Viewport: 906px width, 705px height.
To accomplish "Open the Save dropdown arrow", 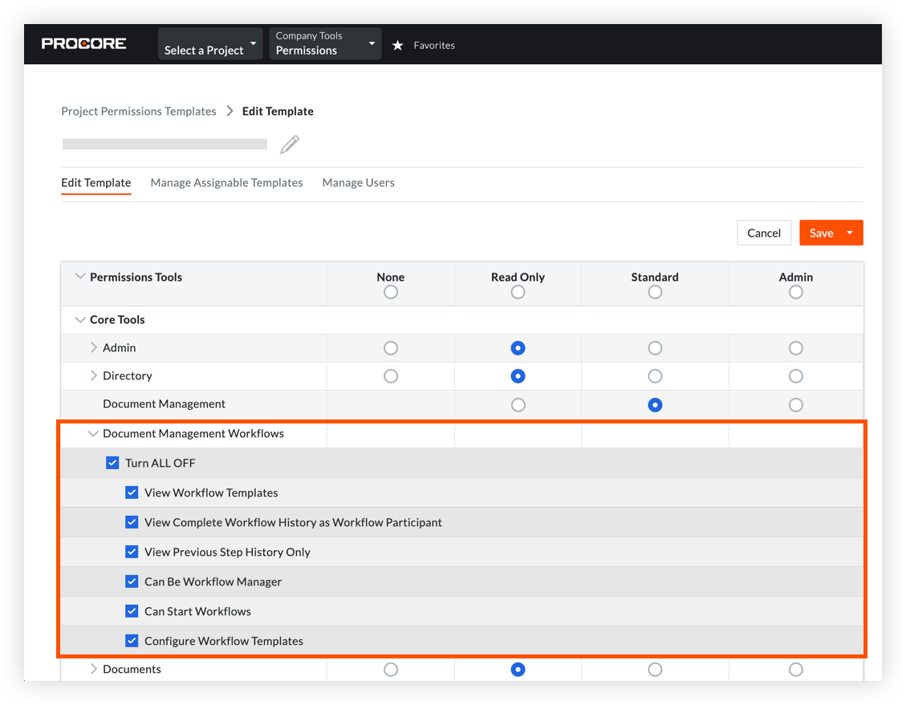I will pyautogui.click(x=850, y=233).
